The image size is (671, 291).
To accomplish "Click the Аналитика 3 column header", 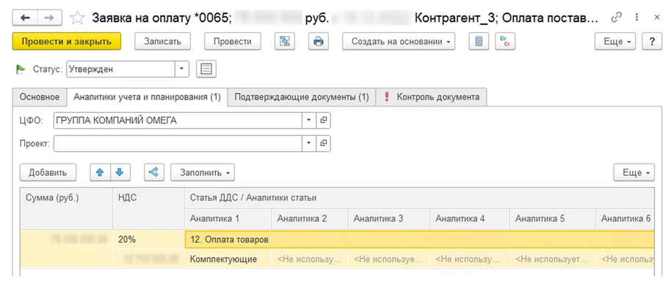I will 389,218.
